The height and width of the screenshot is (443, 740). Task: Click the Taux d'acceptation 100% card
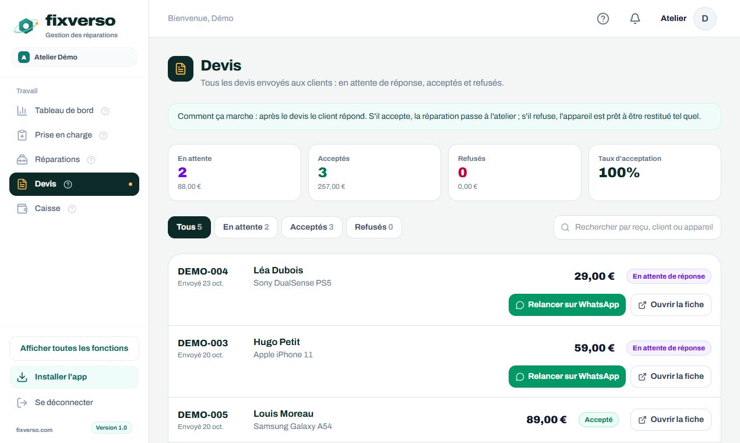coord(655,173)
